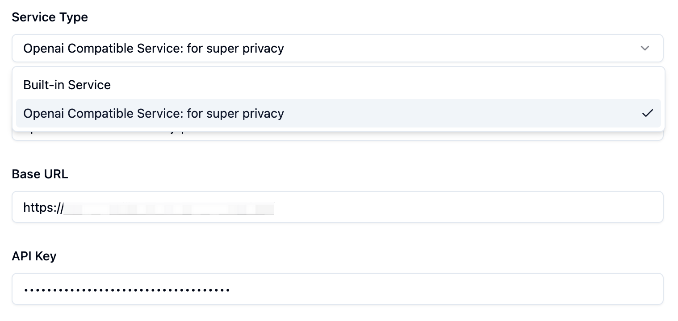Click the API Key label

34,256
